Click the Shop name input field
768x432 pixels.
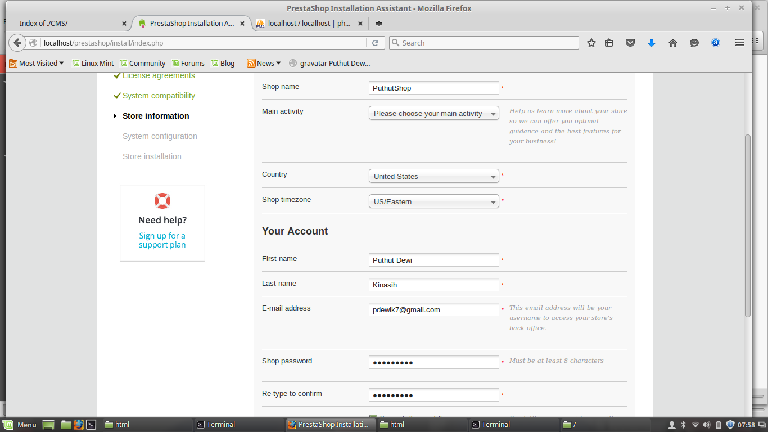(433, 88)
